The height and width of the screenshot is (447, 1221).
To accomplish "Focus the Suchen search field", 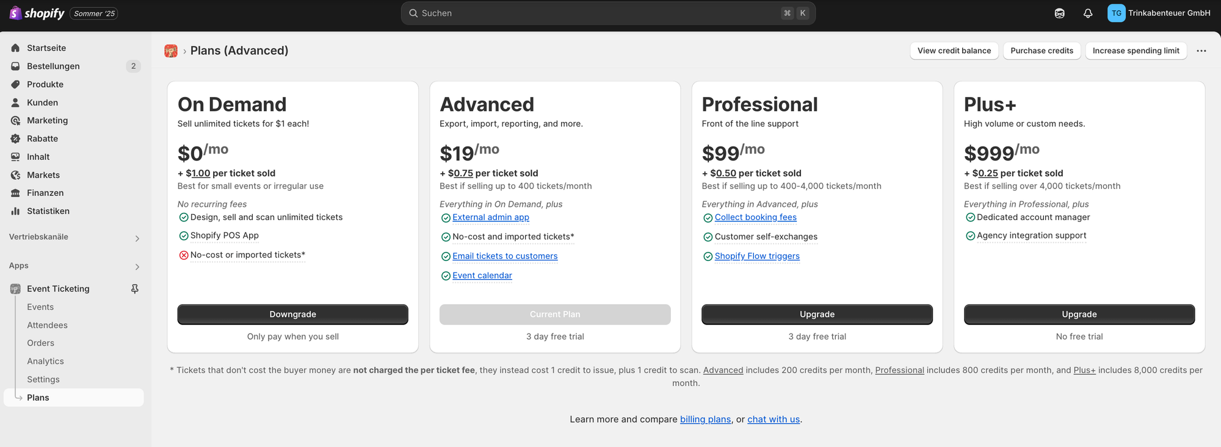I will point(608,13).
